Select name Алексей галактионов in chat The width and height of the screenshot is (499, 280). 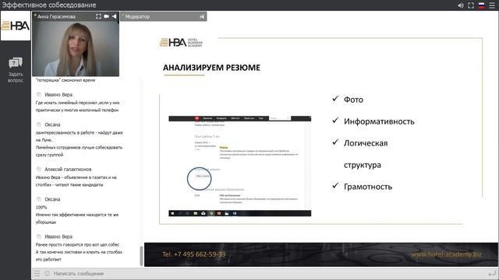tap(68, 170)
